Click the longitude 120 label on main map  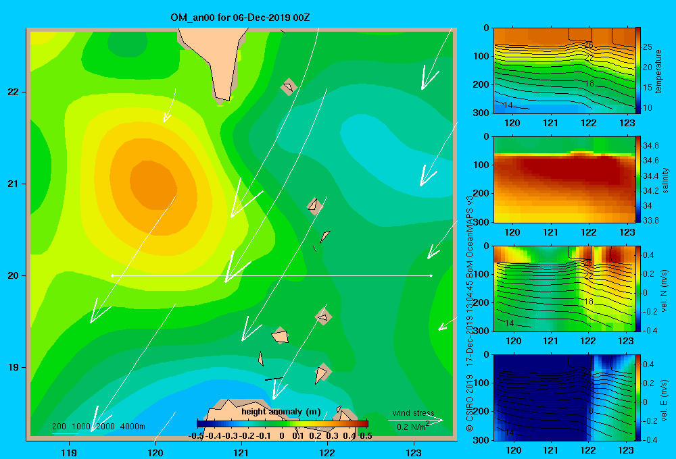tap(155, 452)
